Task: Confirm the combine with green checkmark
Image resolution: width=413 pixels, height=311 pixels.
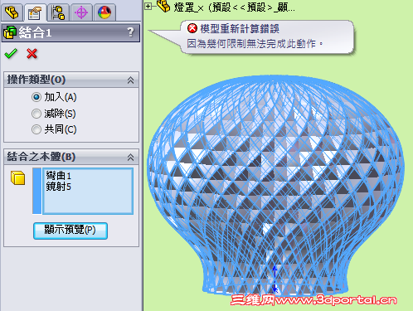Action: point(11,53)
